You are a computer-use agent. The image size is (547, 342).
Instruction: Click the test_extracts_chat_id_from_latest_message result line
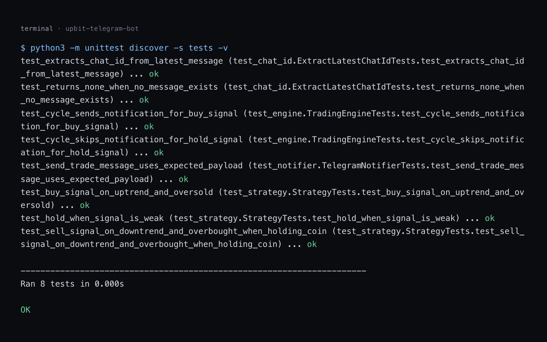[272, 67]
